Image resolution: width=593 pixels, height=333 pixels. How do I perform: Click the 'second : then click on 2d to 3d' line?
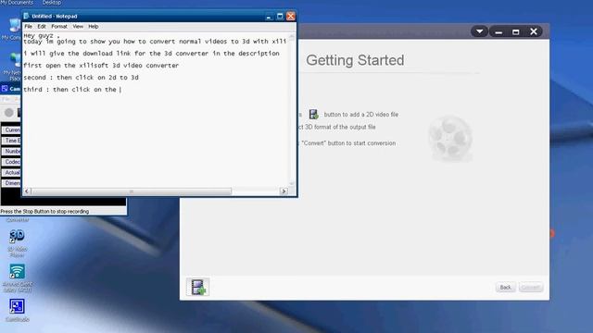[x=81, y=78]
